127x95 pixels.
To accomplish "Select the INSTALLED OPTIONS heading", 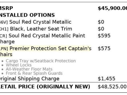I will pyautogui.click(x=27, y=15).
